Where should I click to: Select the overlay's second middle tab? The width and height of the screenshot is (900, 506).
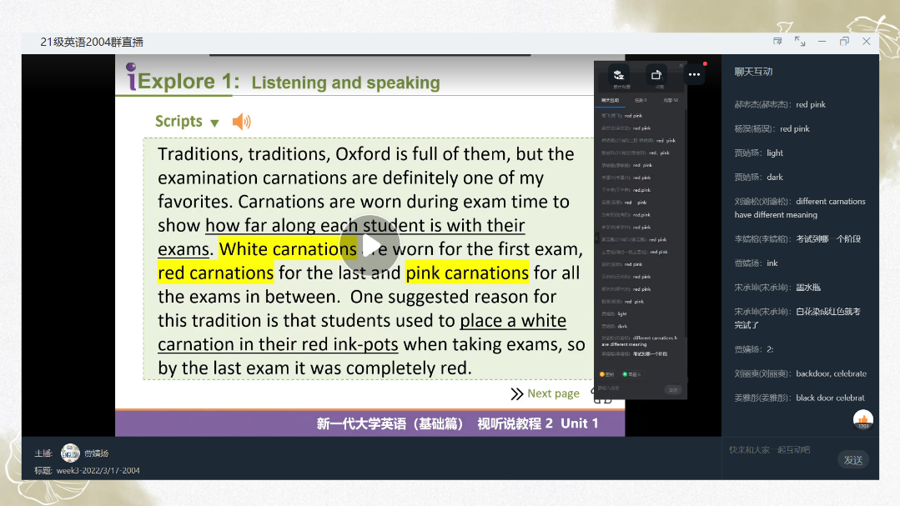[641, 100]
